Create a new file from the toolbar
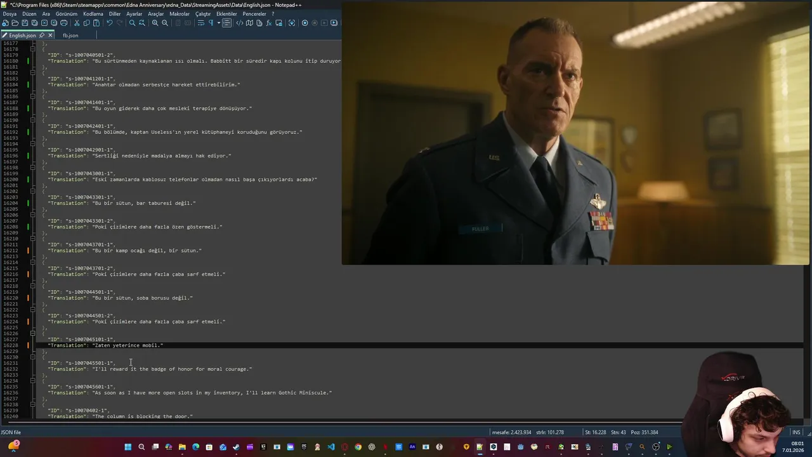Screen dimensions: 812x457 pos(5,23)
